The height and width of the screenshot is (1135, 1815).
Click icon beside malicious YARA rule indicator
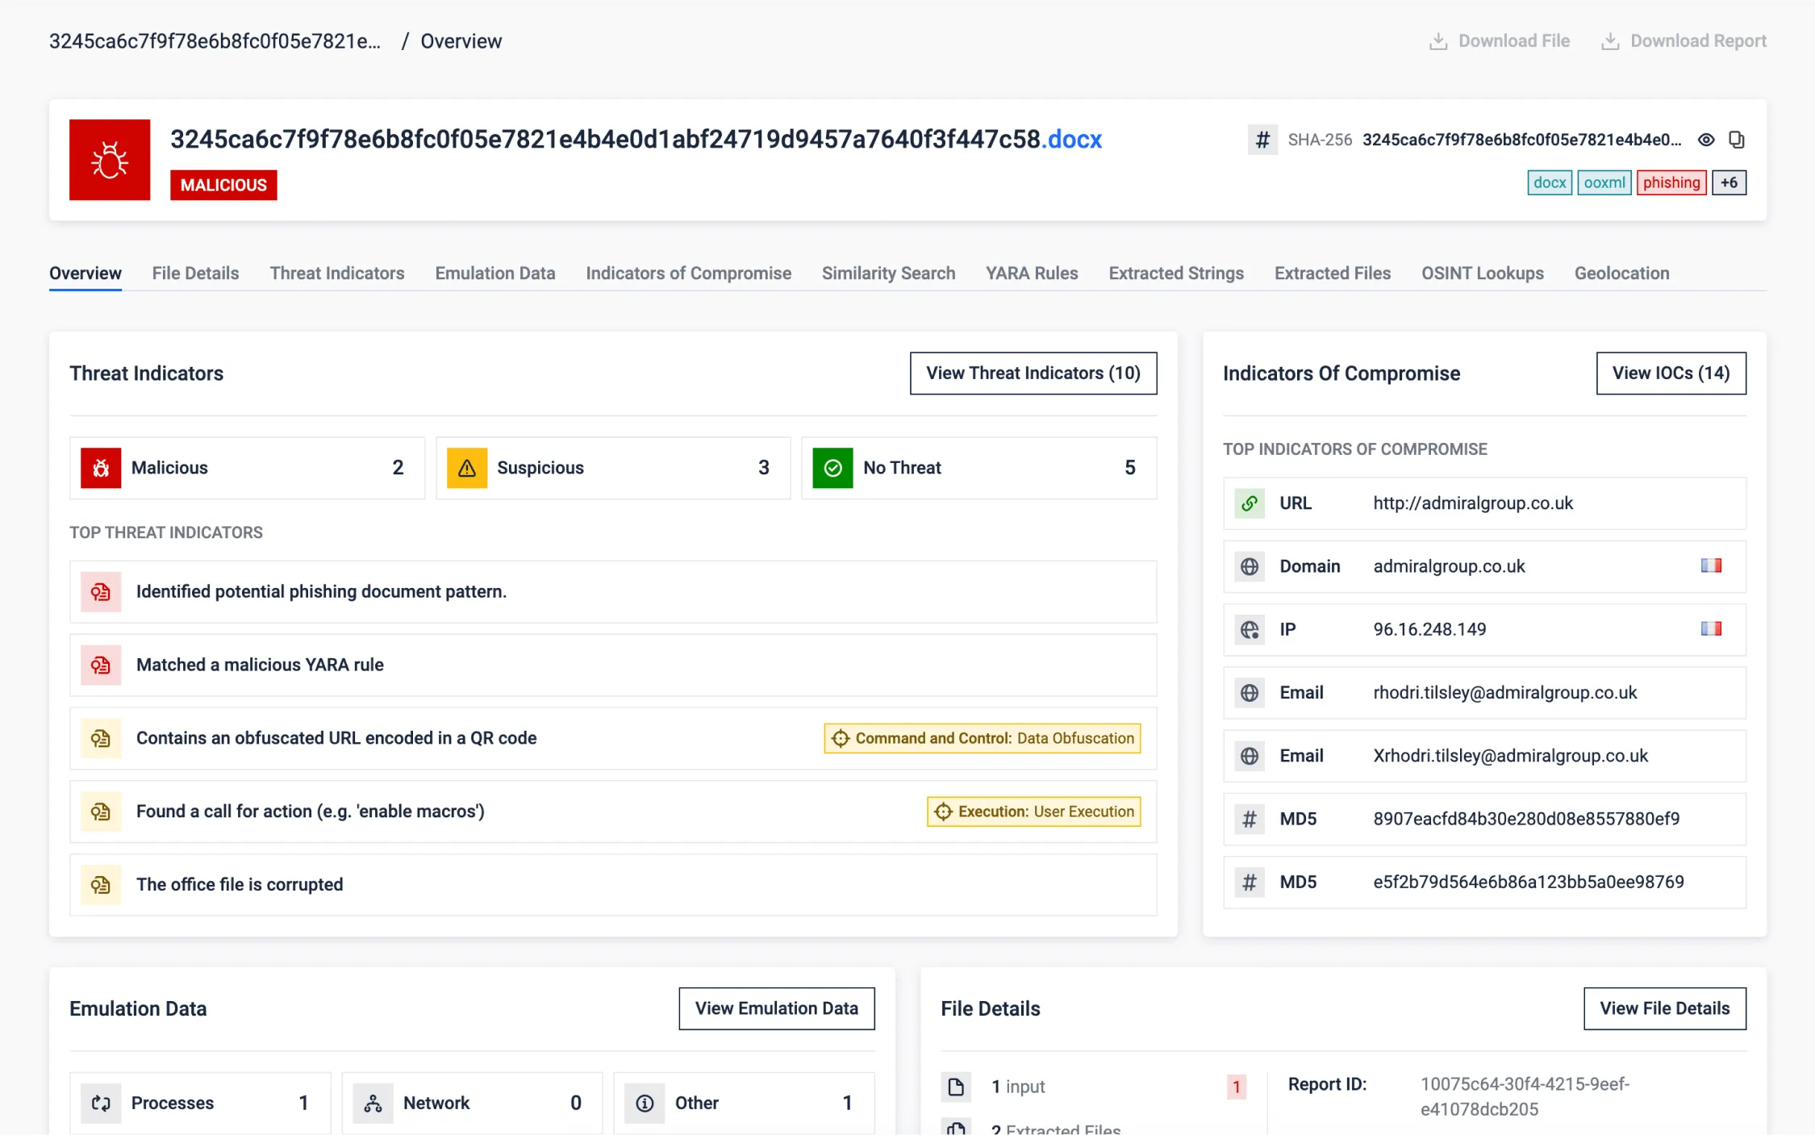pos(101,665)
